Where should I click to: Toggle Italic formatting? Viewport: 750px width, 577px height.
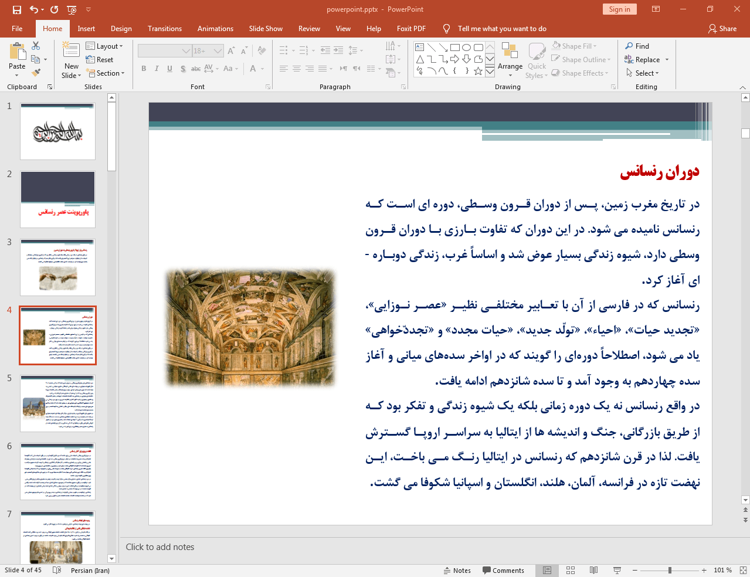[x=157, y=69]
